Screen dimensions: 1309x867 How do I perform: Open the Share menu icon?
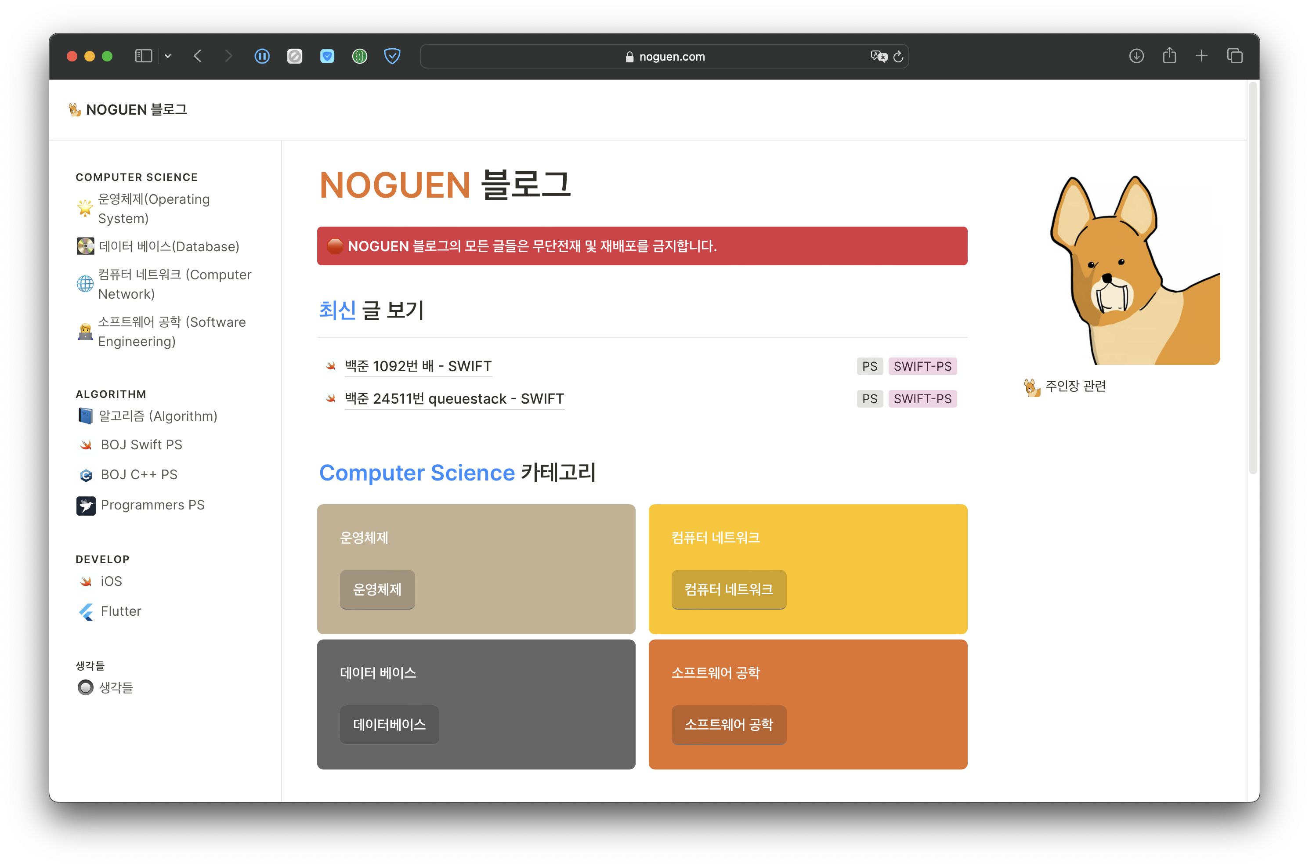pyautogui.click(x=1169, y=56)
